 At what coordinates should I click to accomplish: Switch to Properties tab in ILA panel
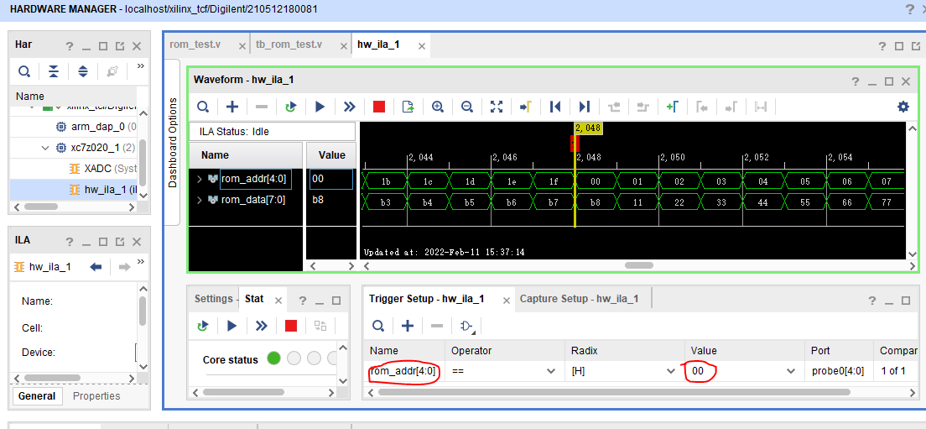pyautogui.click(x=96, y=396)
